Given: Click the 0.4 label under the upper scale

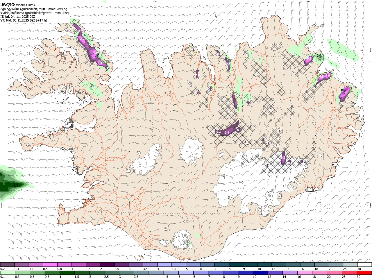Looking at the screenshot, I should [31, 269].
